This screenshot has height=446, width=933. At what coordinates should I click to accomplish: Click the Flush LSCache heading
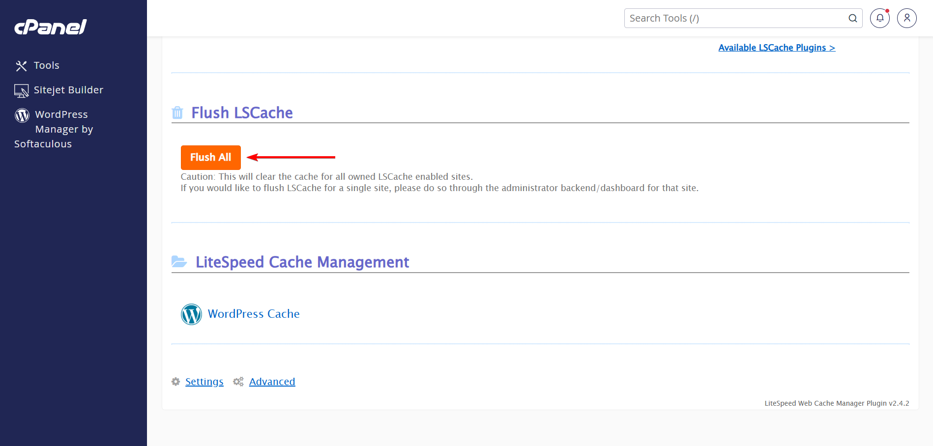[x=242, y=112]
